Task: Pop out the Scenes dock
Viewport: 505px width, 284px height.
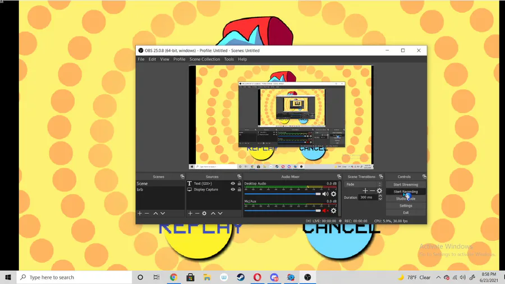Action: [182, 176]
